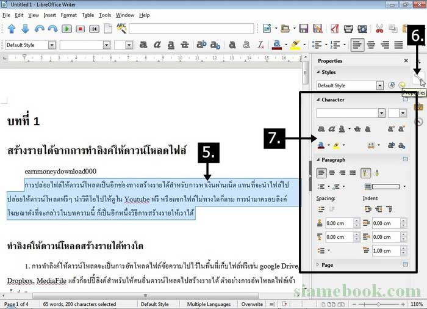The height and width of the screenshot is (309, 427).
Task: Click the blue up arrow toolbar icon
Action: [12, 29]
